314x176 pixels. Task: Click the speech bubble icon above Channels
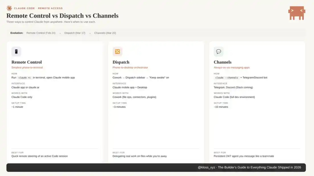218,52
